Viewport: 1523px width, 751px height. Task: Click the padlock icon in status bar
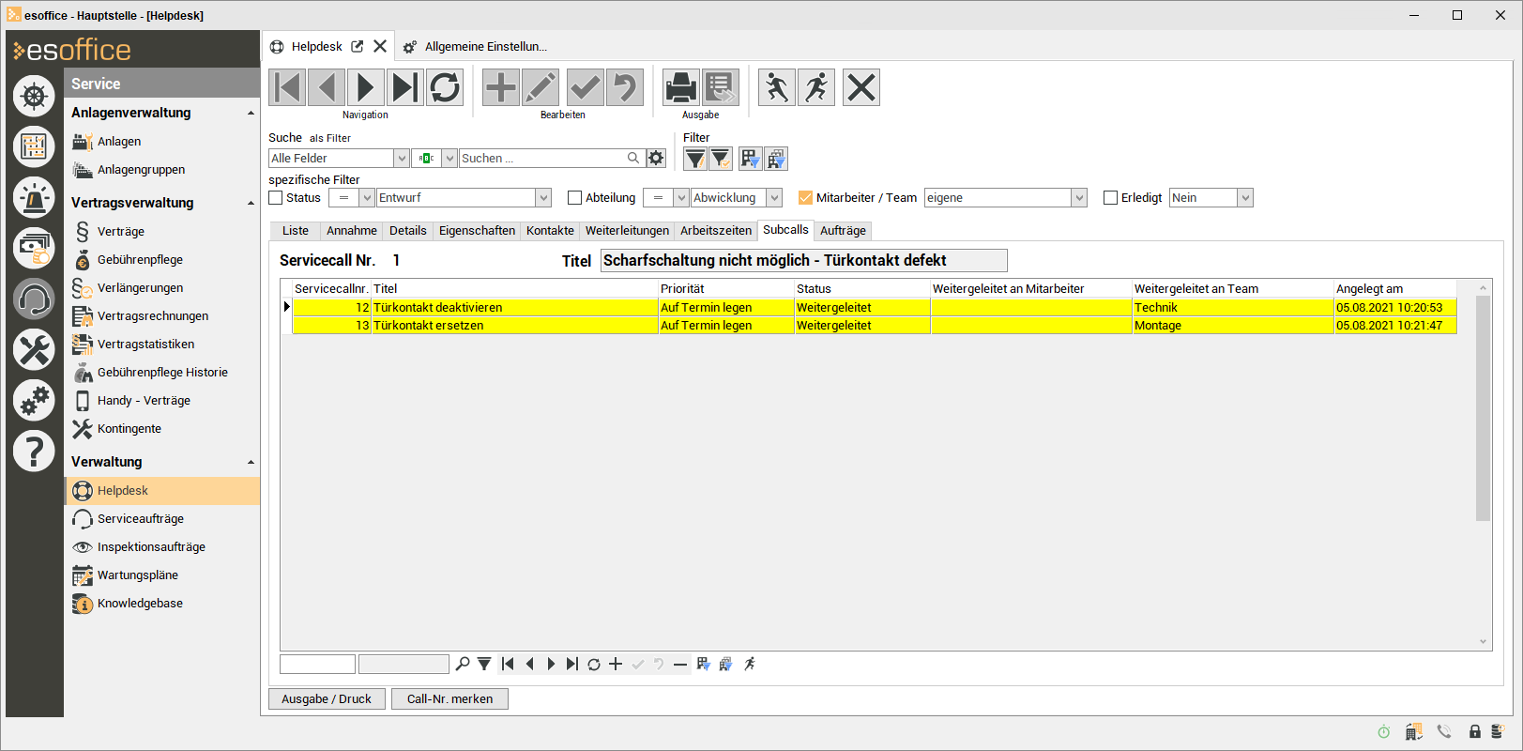1475,731
